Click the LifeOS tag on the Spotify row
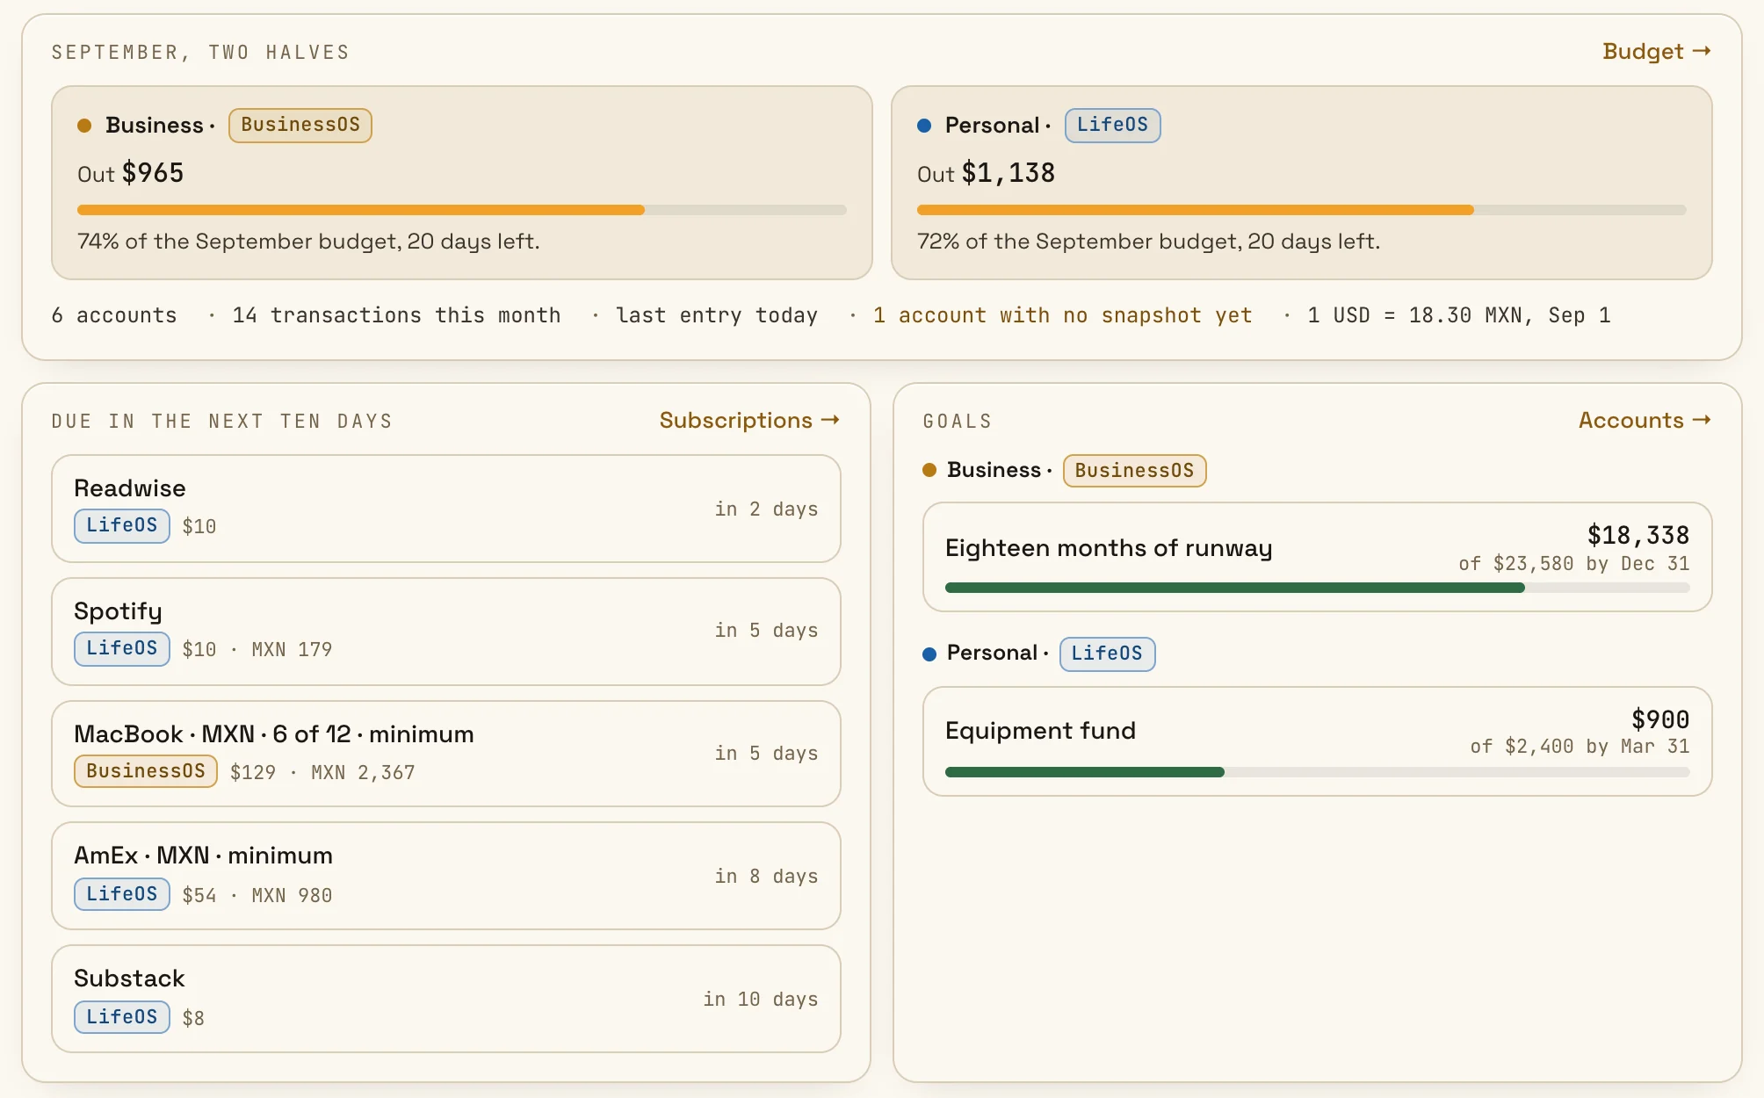This screenshot has height=1098, width=1764. point(122,648)
